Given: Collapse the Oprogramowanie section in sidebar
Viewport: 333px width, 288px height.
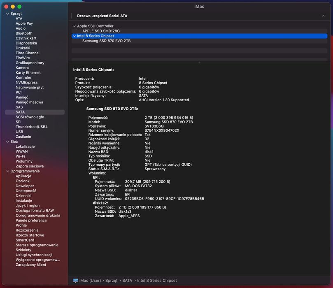Looking at the screenshot, I should point(8,171).
